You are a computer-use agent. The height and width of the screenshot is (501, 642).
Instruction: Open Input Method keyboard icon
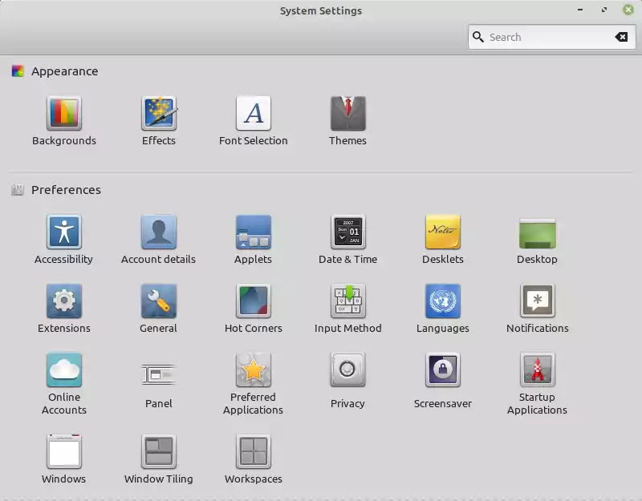(x=348, y=301)
